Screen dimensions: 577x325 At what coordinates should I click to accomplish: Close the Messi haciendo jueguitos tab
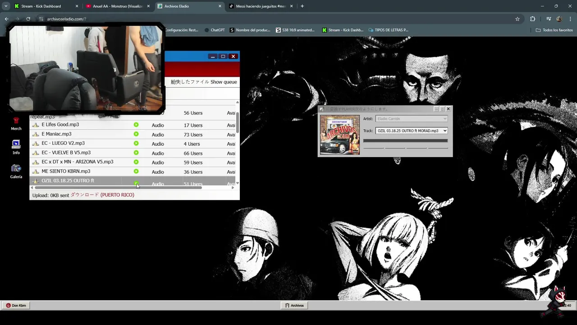291,6
